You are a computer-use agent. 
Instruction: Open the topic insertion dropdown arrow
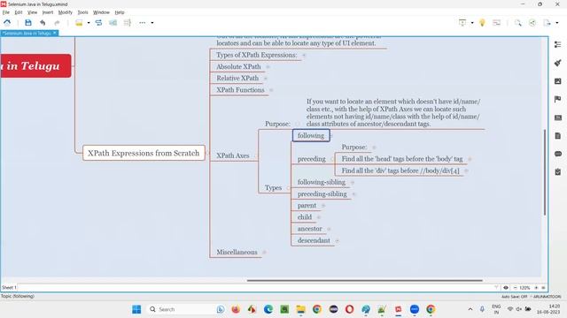coord(89,23)
